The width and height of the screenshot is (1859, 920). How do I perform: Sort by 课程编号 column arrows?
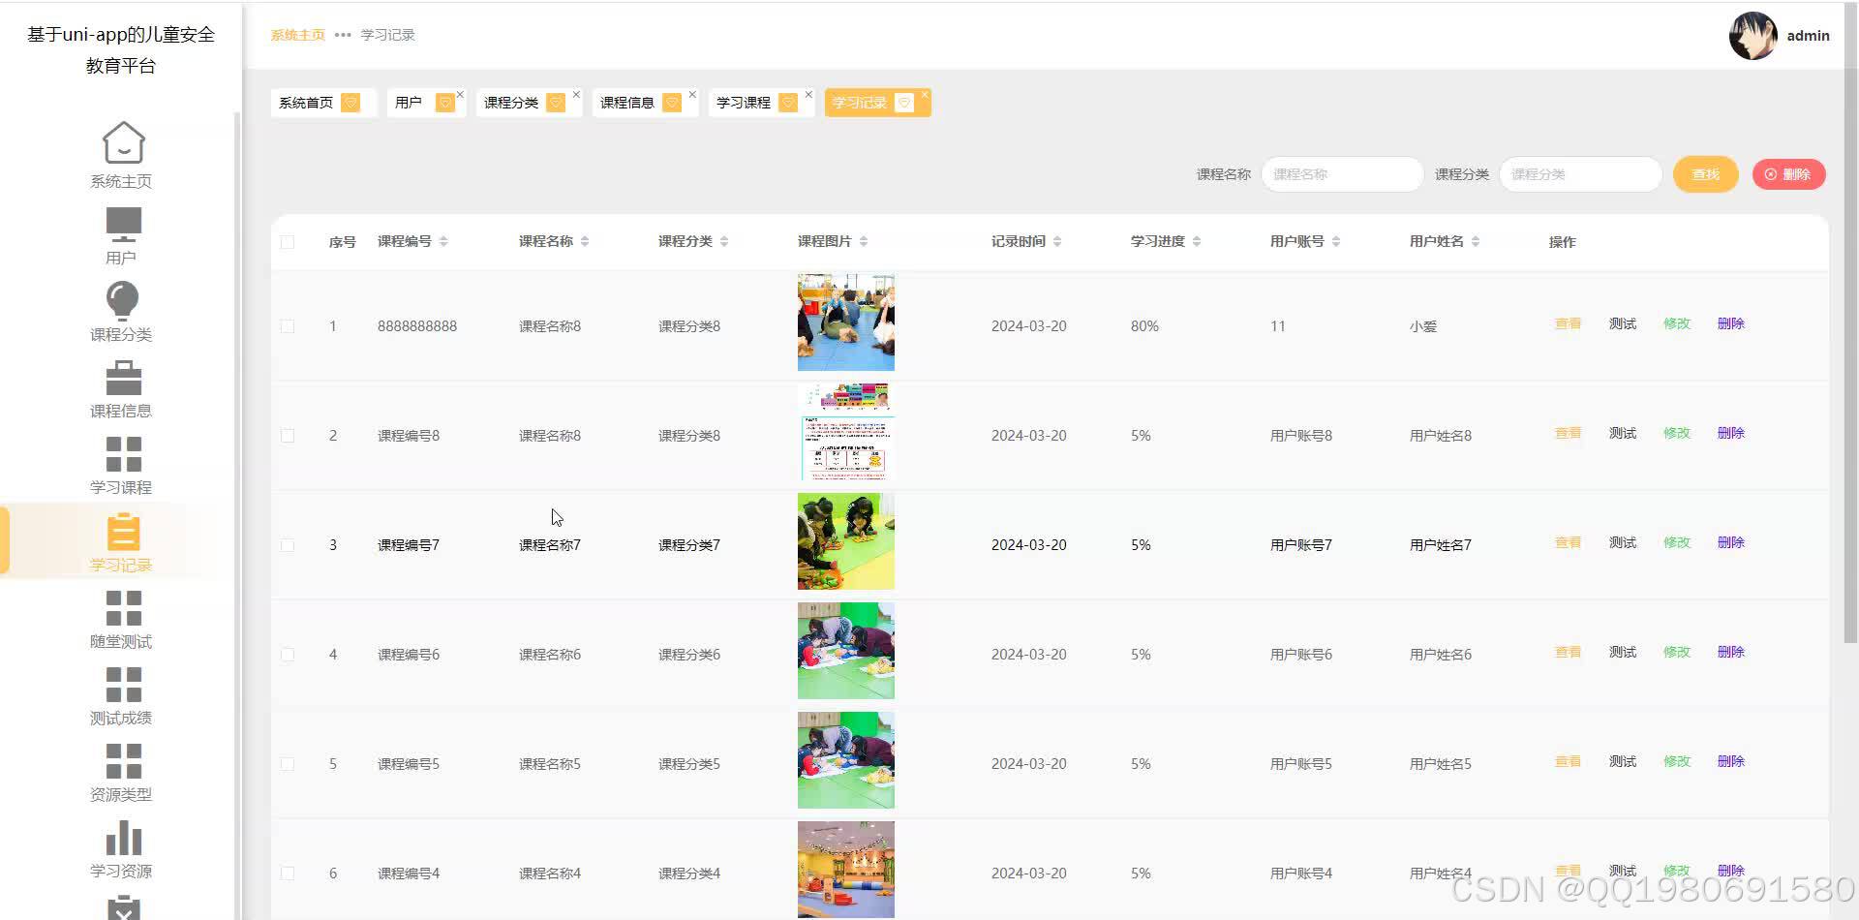[x=443, y=241]
